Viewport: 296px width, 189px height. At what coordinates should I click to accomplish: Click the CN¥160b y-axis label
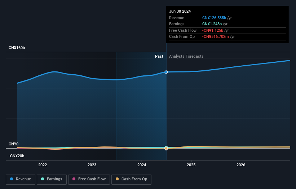[x=17, y=48]
